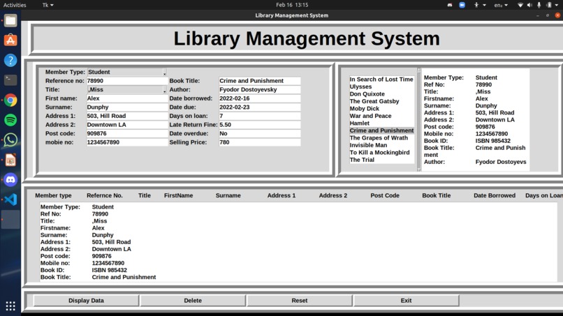This screenshot has width=563, height=316.
Task: Open the Help icon in dock
Action: 10,60
